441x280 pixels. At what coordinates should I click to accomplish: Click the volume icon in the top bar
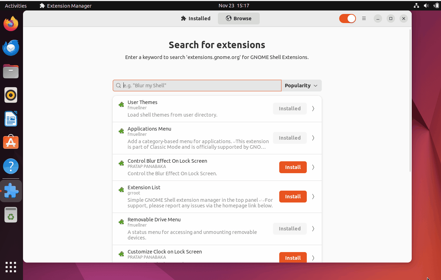[x=426, y=5]
